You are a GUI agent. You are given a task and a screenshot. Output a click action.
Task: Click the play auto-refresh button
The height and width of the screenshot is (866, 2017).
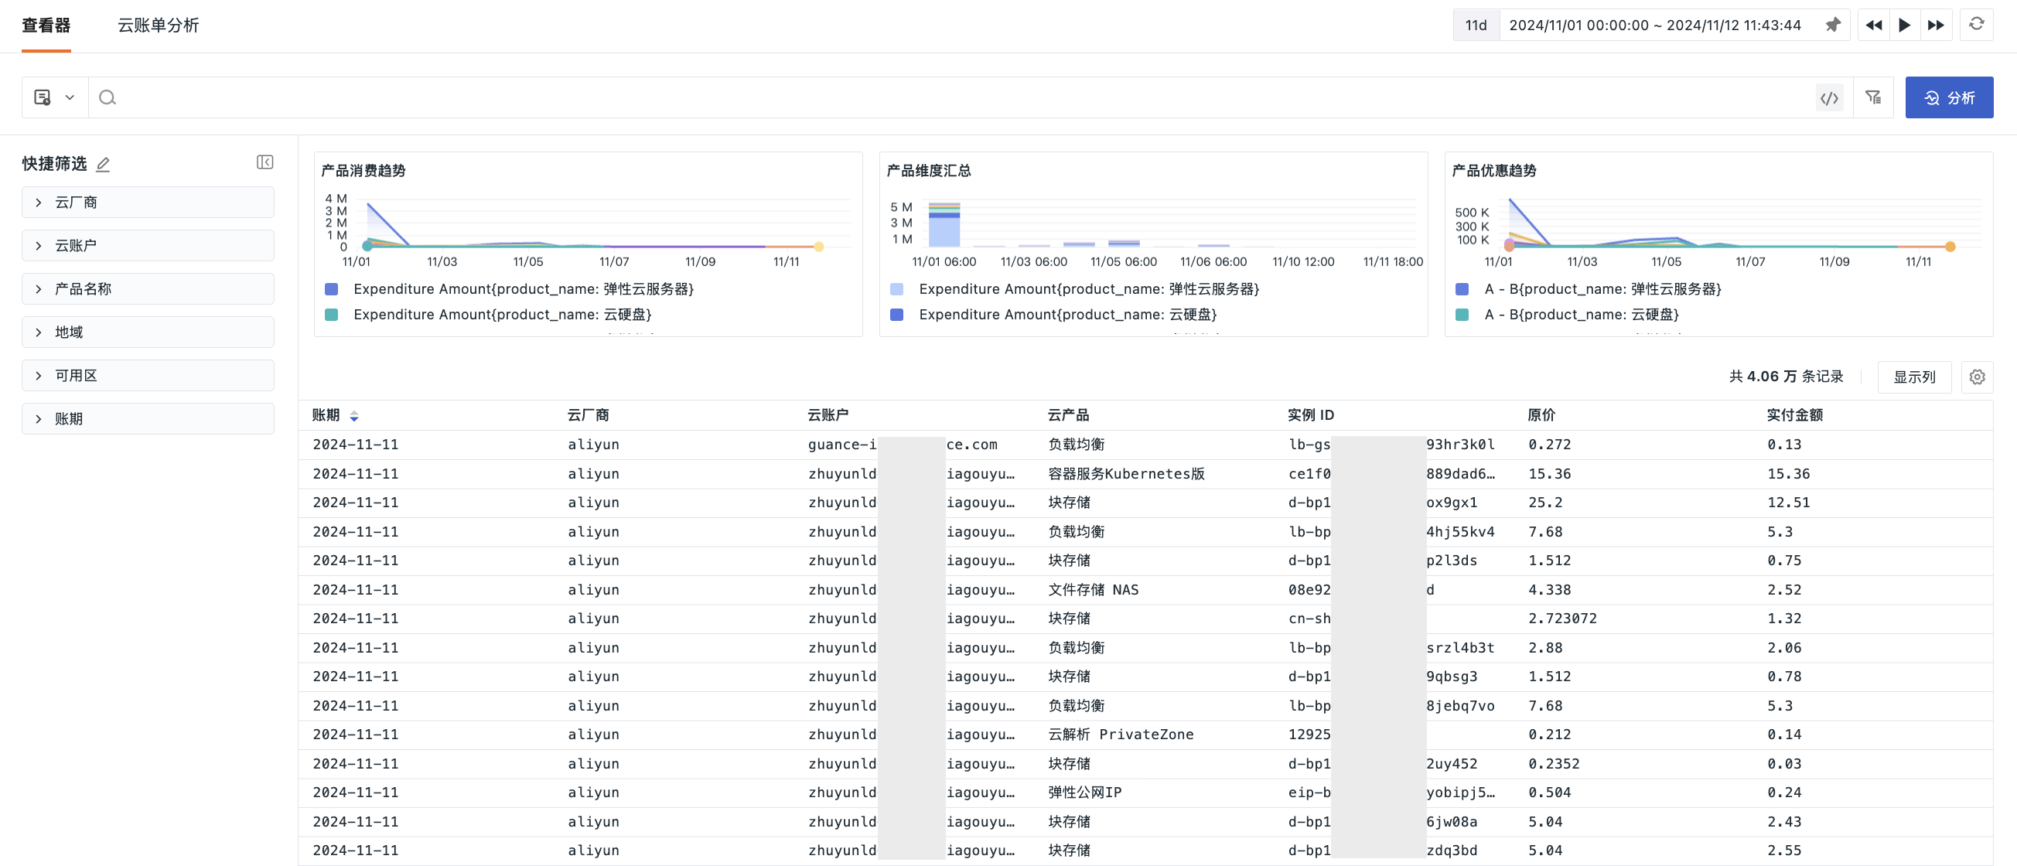(1904, 25)
